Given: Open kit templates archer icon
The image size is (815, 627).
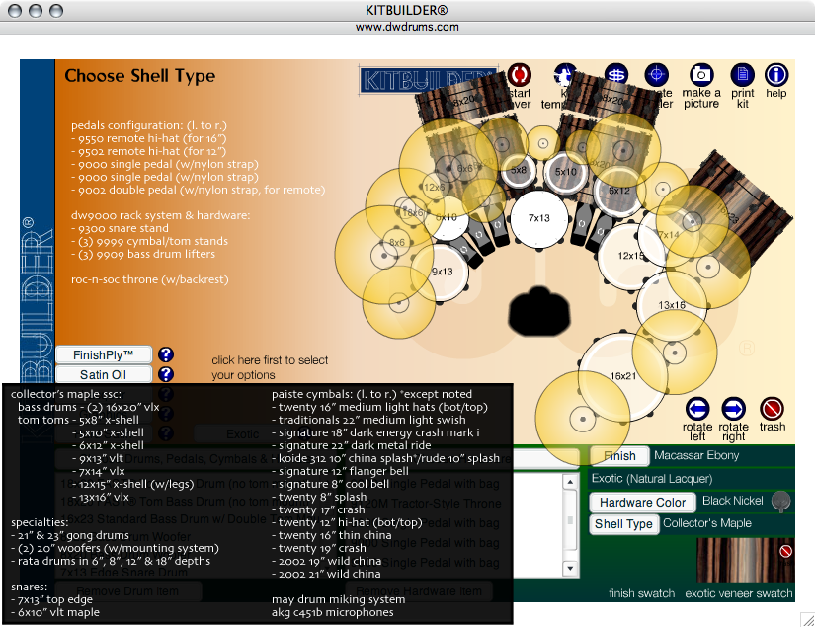Looking at the screenshot, I should (x=564, y=75).
